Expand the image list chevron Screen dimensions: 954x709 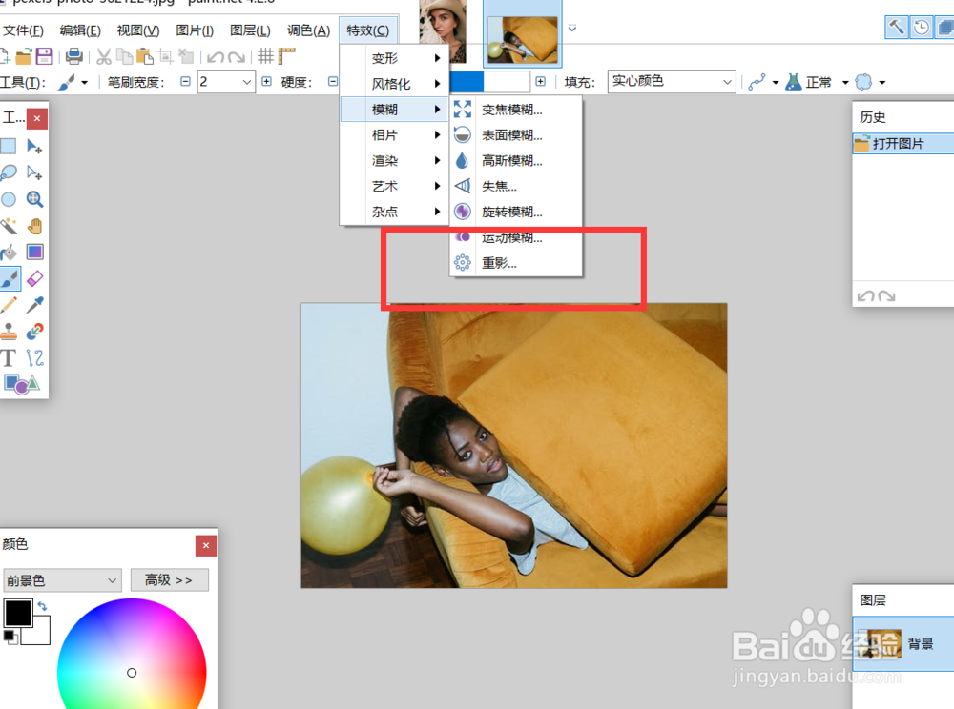click(571, 28)
